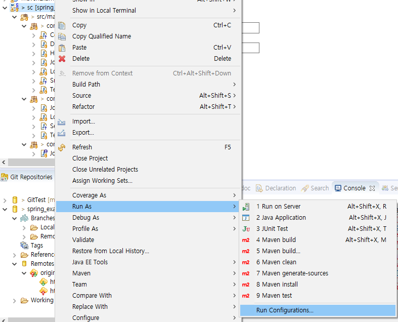This screenshot has height=322, width=398.
Task: Open the Maven submenu
Action: pos(148,273)
